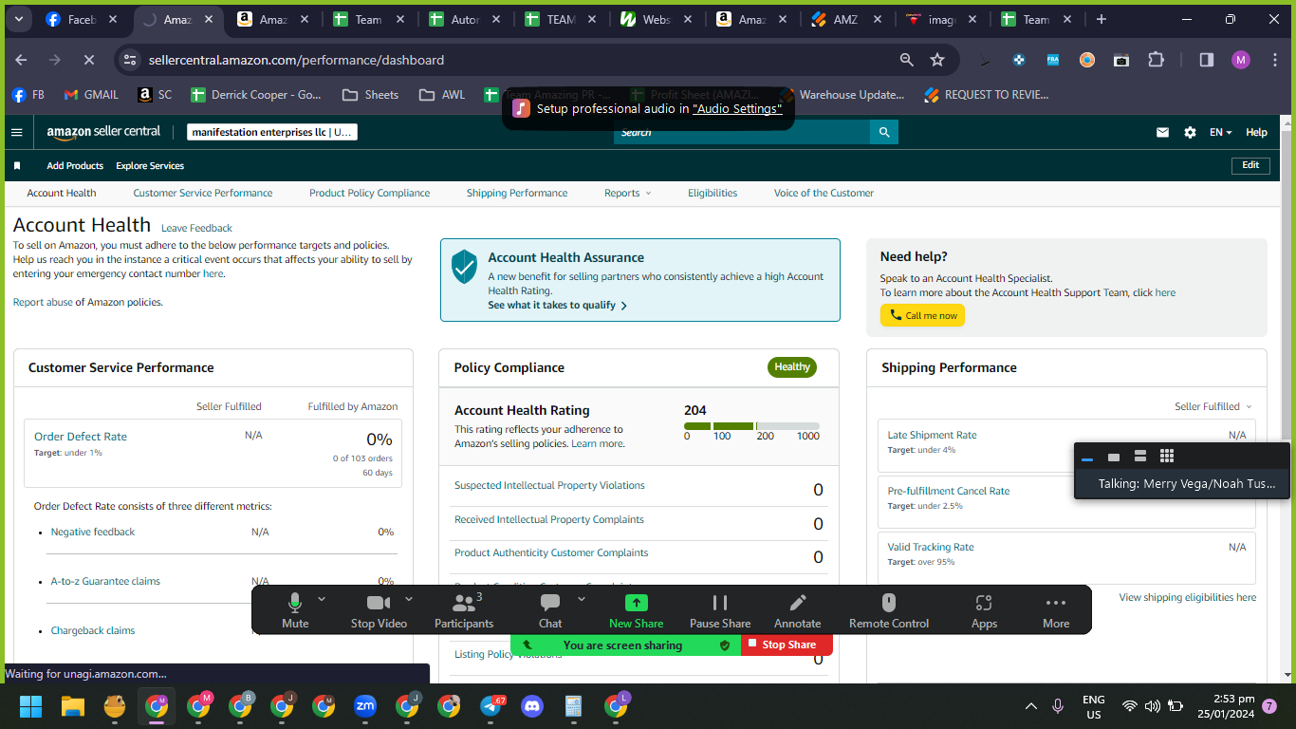Image resolution: width=1296 pixels, height=729 pixels.
Task: Click the Edit button
Action: click(1250, 165)
